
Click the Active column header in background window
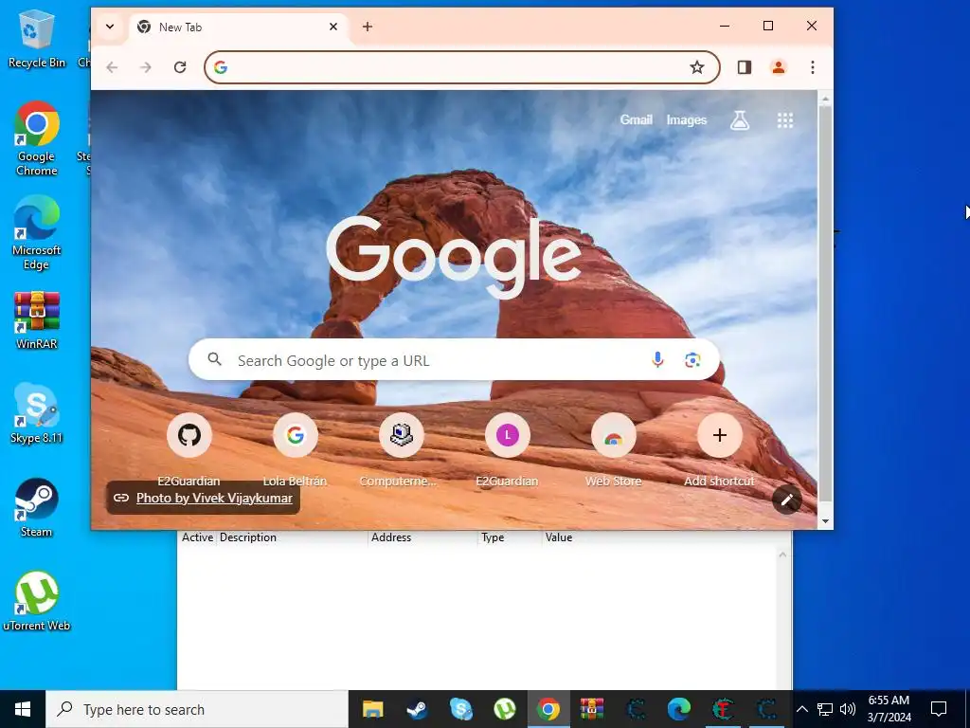click(197, 537)
